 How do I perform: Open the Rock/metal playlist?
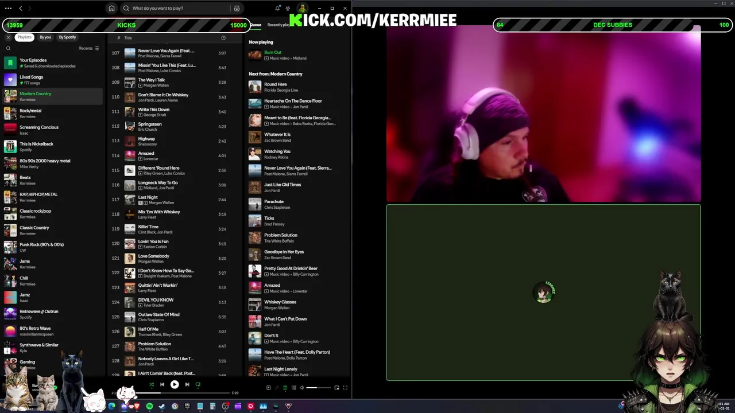(53, 114)
